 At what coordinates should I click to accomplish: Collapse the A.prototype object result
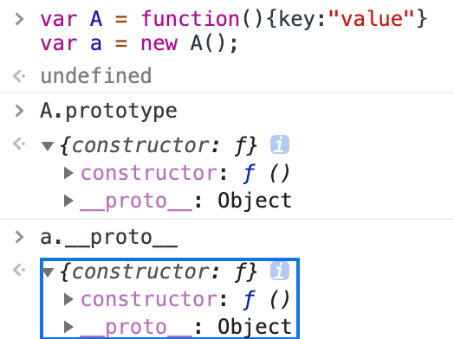pyautogui.click(x=48, y=145)
